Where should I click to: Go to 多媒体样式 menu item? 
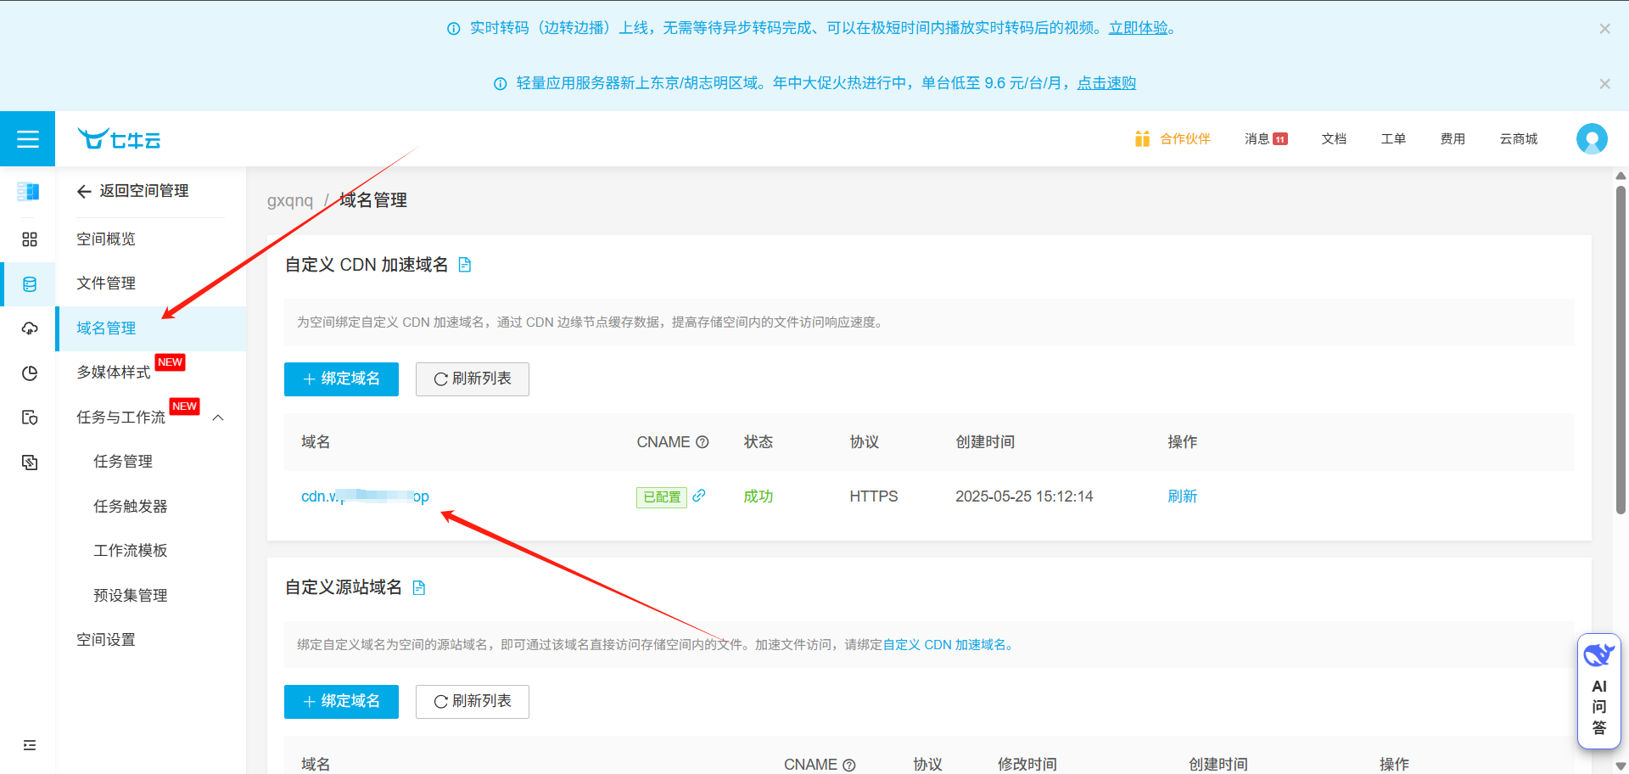114,373
